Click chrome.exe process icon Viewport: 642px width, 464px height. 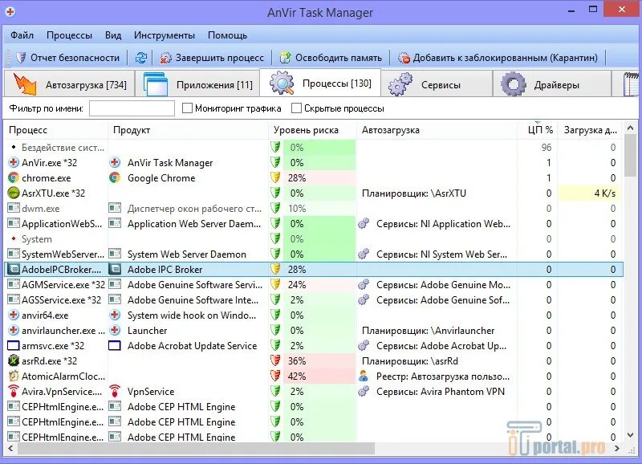coord(14,177)
